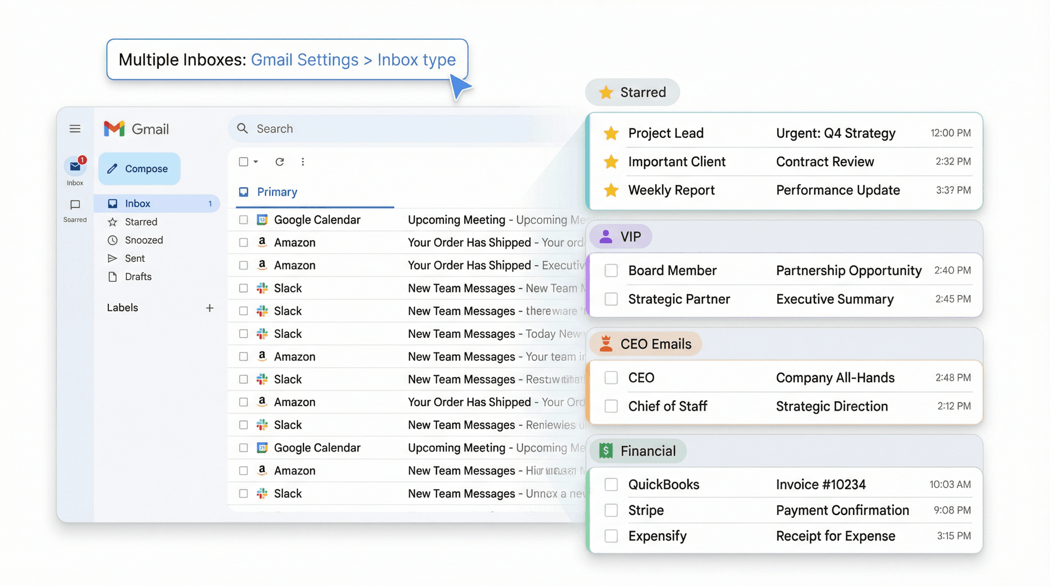Select the QuickBooks Invoice #10234 email checkbox

[611, 484]
